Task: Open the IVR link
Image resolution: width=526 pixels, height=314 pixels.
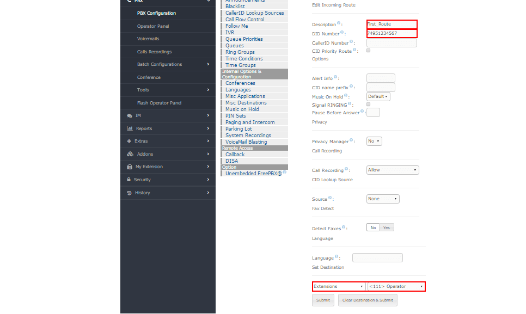Action: click(x=230, y=33)
